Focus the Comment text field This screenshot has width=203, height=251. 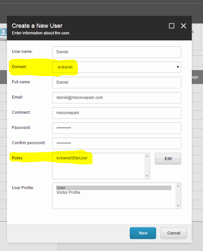pyautogui.click(x=117, y=113)
